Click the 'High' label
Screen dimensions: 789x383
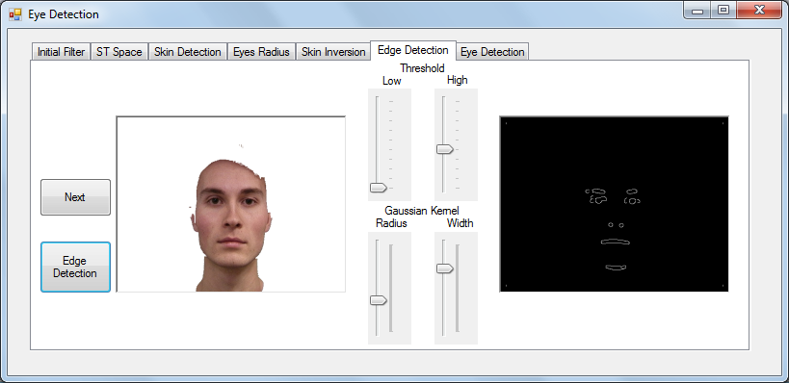click(x=457, y=80)
